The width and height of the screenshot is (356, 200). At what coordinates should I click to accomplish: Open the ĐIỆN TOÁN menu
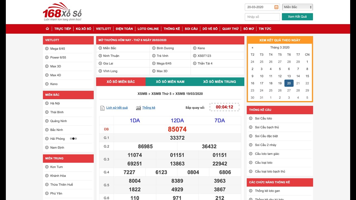point(124,29)
